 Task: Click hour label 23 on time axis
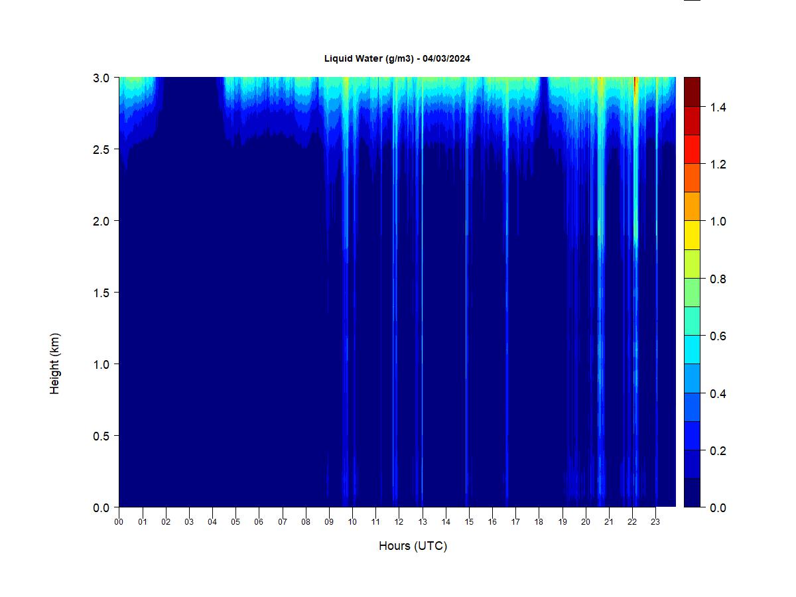click(655, 522)
